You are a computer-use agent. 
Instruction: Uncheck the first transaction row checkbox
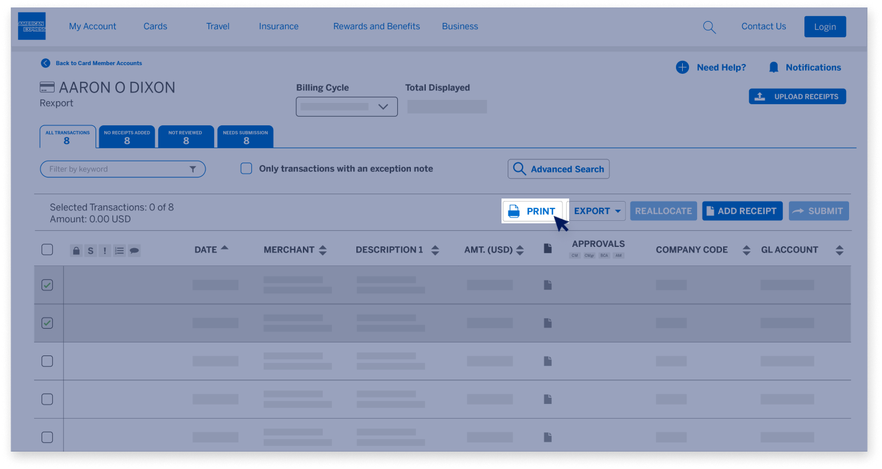47,285
